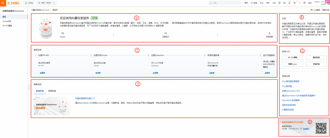Open 人工客服 customer service link

(315, 10)
